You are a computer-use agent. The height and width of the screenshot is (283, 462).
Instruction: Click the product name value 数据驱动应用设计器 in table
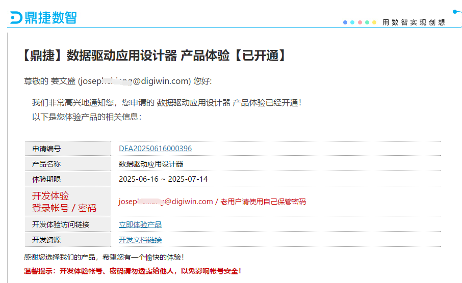151,164
